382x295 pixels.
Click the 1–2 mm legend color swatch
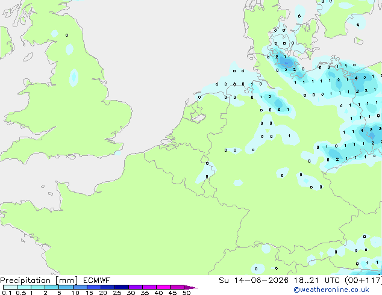[38, 287]
